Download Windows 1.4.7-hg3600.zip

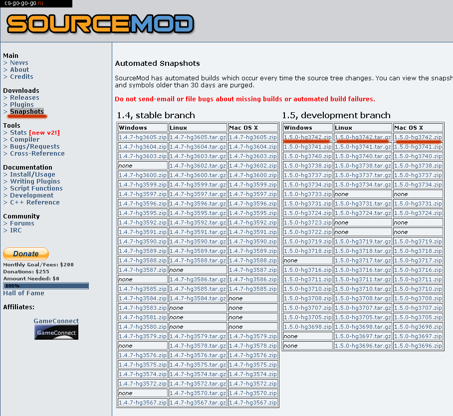pos(143,175)
